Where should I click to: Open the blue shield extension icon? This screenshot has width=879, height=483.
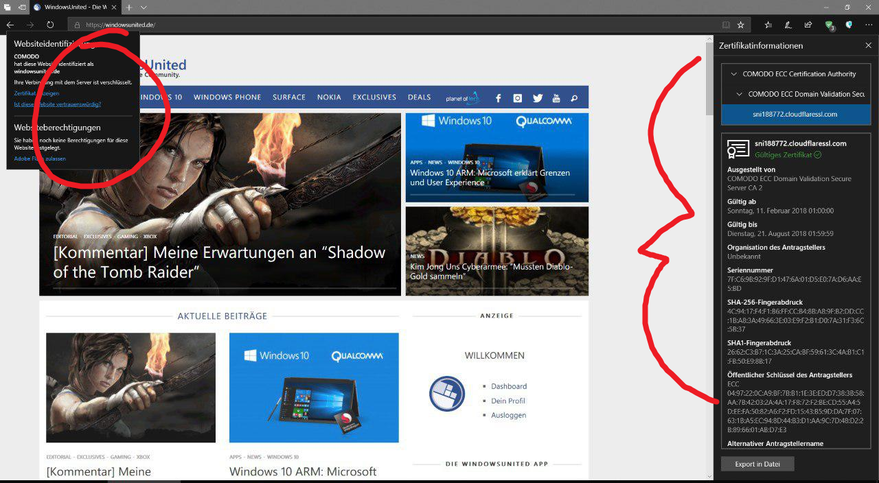point(849,25)
